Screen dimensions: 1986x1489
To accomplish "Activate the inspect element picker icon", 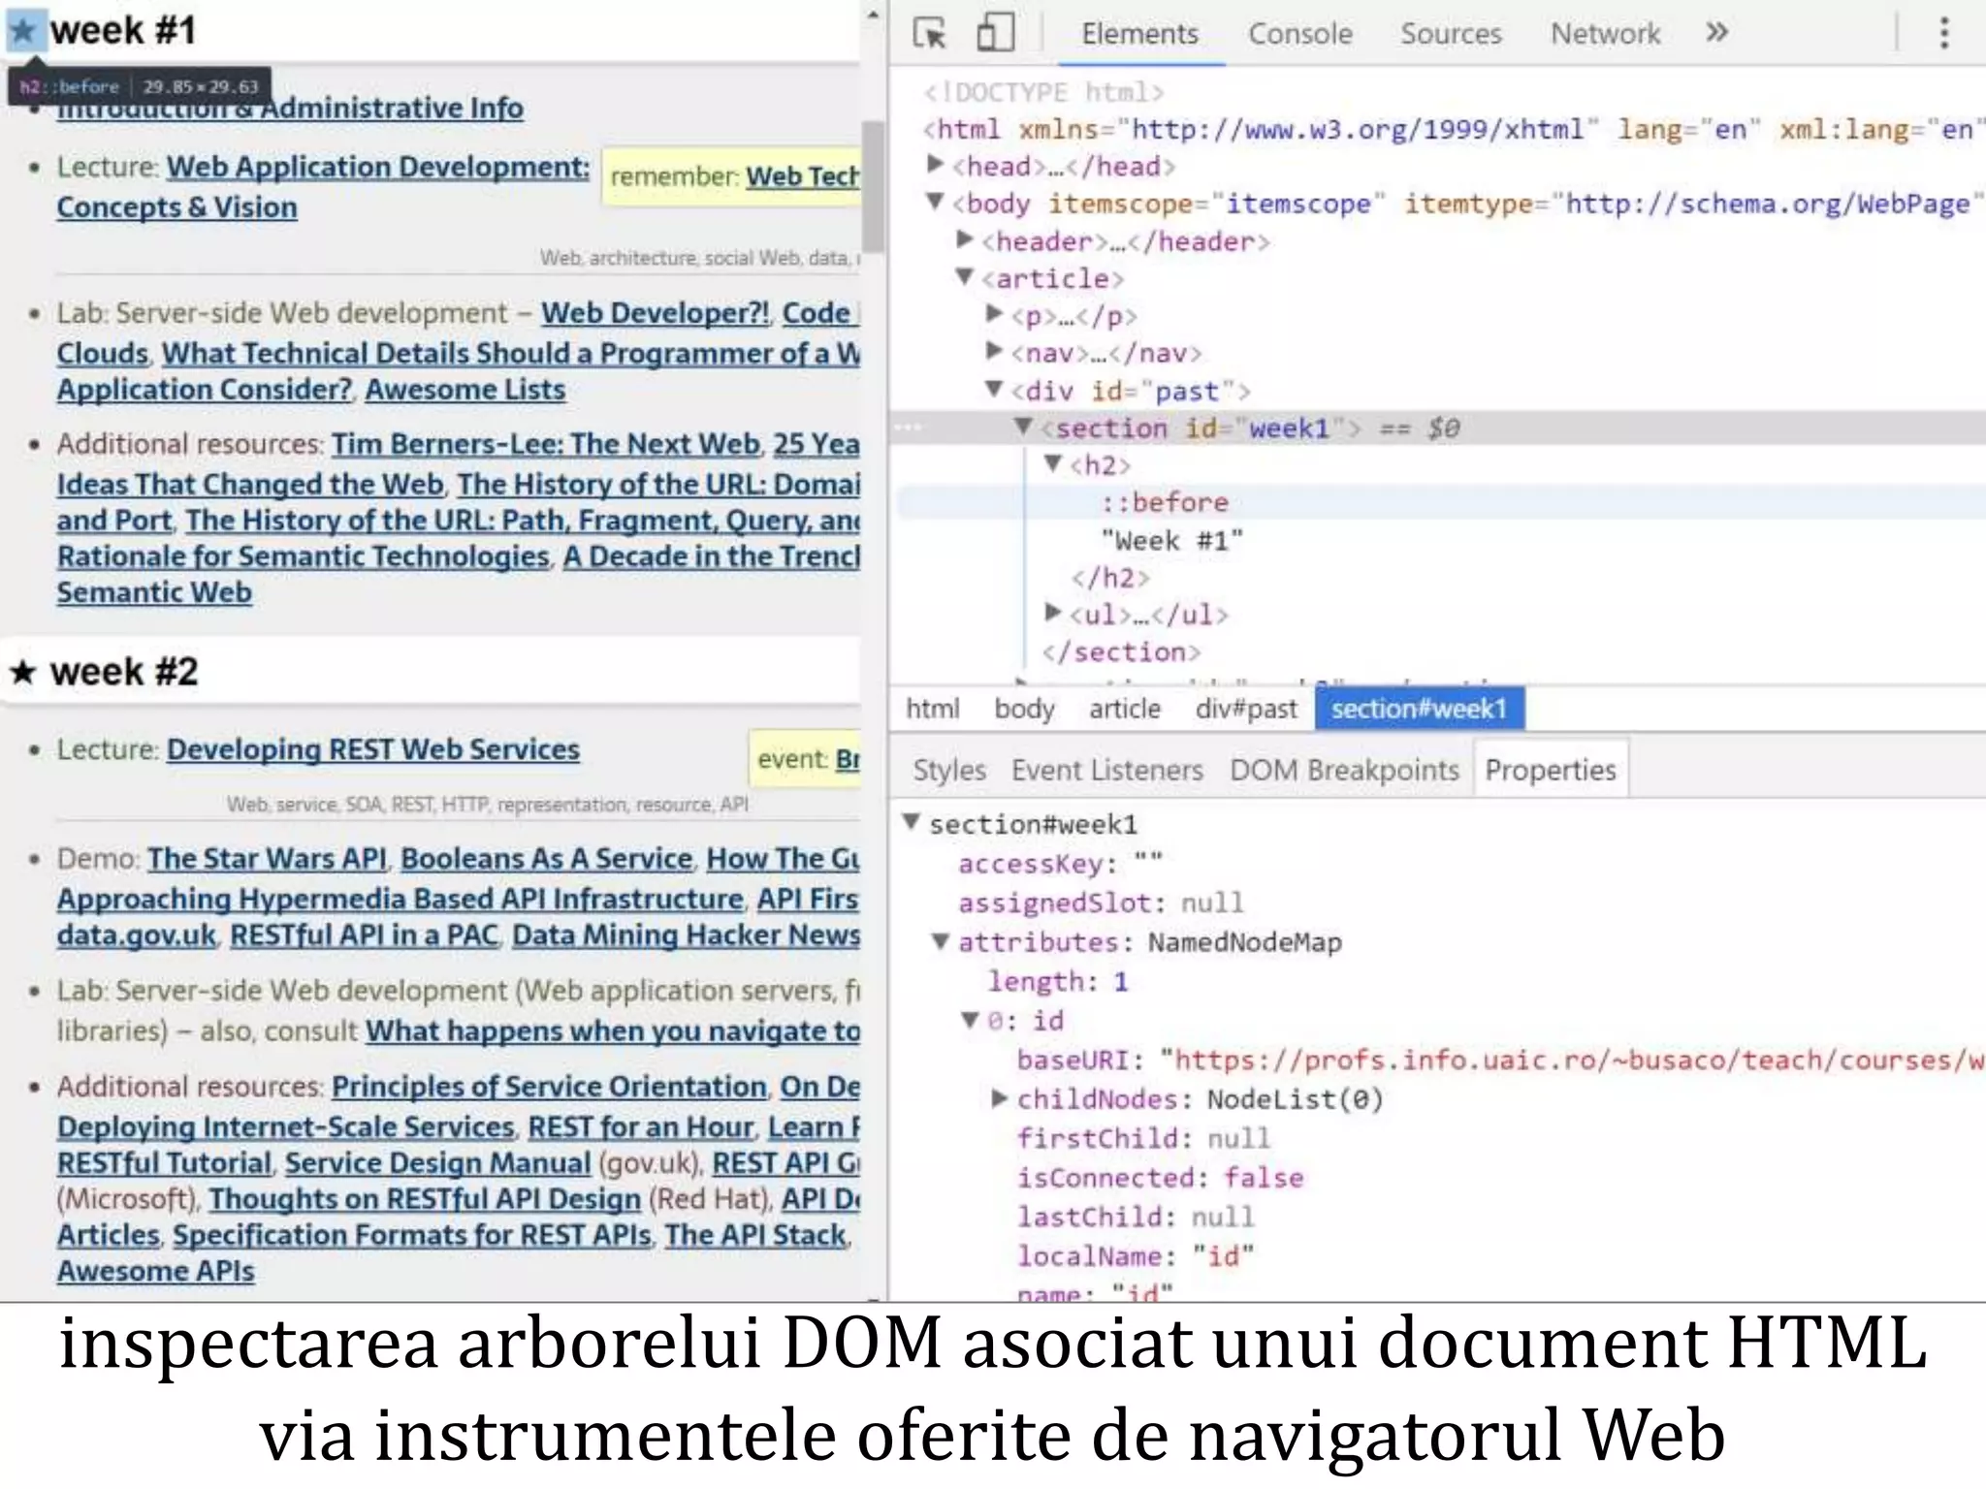I will (930, 34).
